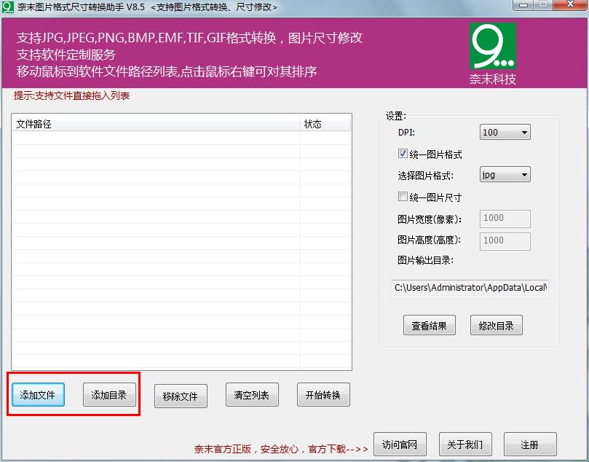This screenshot has width=589, height=462.
Task: Click the 图片高度 input field
Action: (x=505, y=240)
